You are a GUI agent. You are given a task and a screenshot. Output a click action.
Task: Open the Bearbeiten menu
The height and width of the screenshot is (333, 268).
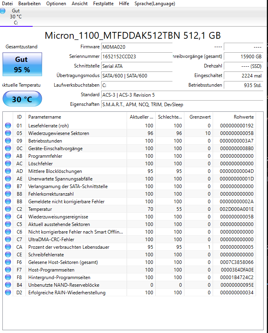pos(29,4)
